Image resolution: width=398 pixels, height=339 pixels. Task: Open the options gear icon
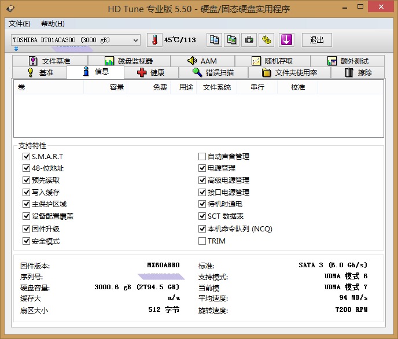tap(266, 40)
